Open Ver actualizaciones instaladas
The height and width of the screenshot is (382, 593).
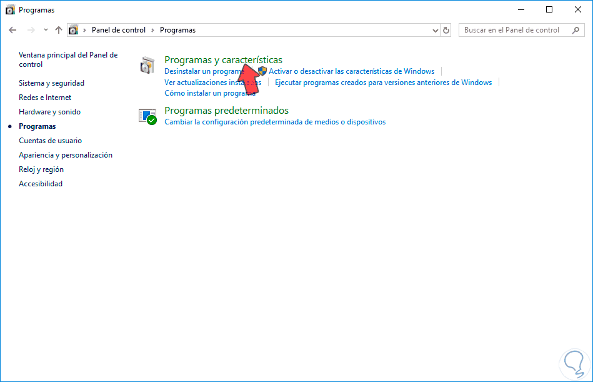click(213, 82)
